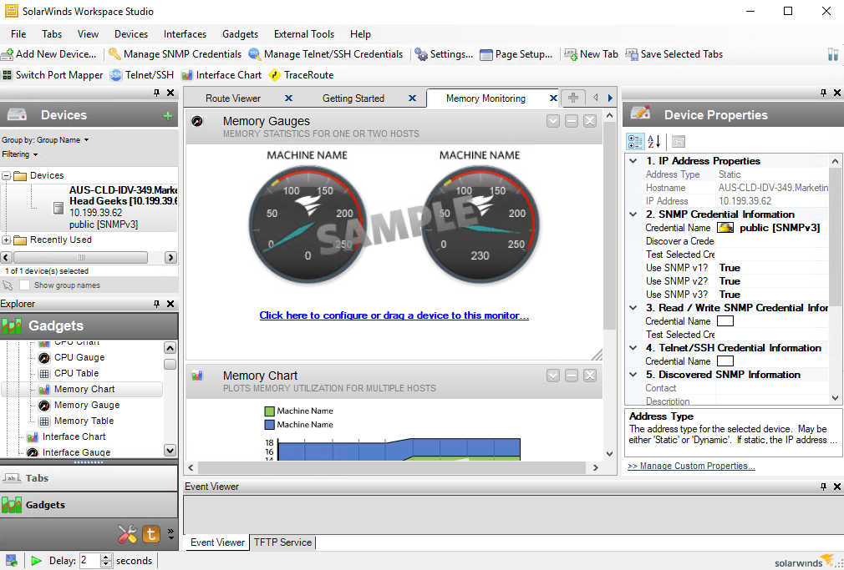Click the Switch Port Mapper toolbar icon
This screenshot has height=570, width=844.
pos(8,75)
